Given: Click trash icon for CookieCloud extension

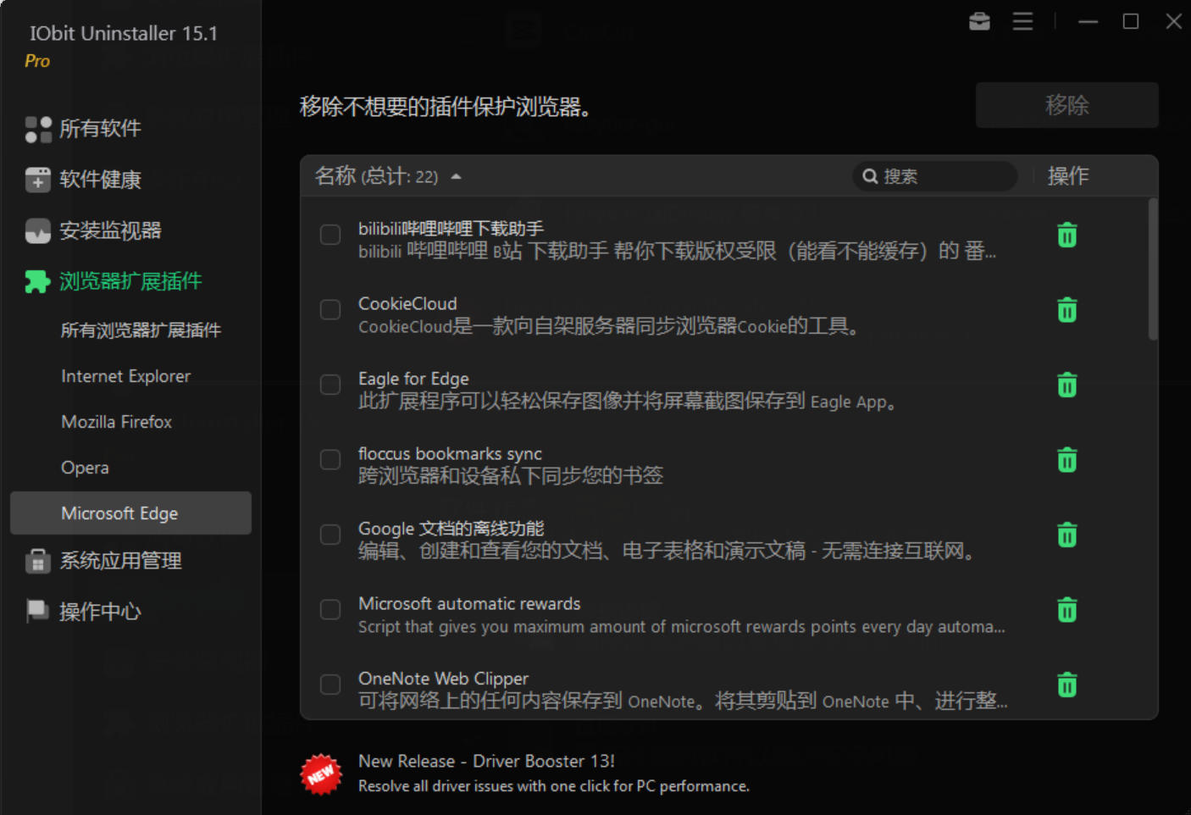Looking at the screenshot, I should 1066,310.
